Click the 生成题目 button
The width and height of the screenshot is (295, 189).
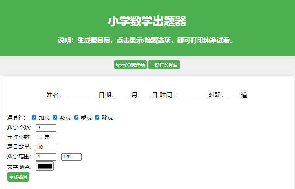click(x=18, y=177)
